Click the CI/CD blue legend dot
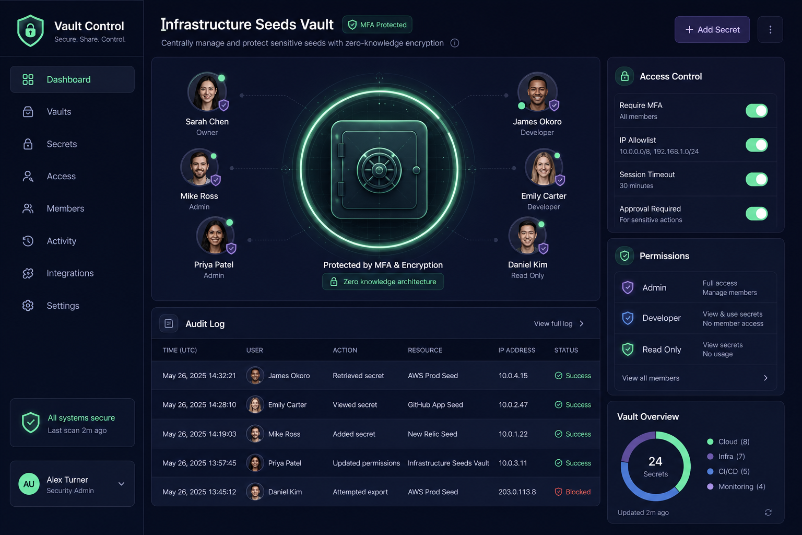This screenshot has width=802, height=535. pos(710,471)
